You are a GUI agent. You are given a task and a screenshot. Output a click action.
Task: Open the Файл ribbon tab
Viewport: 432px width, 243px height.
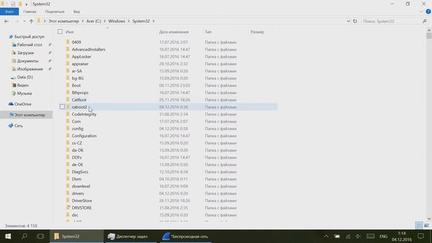tap(9, 11)
